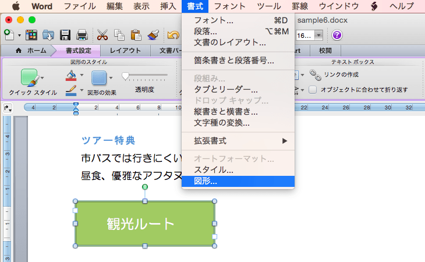Open the ファイル menu
The image size is (425, 262).
[x=80, y=6]
